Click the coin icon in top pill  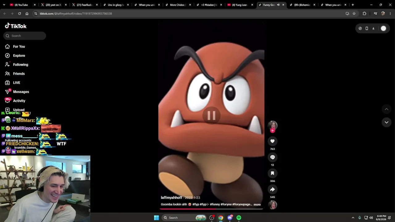point(360,28)
